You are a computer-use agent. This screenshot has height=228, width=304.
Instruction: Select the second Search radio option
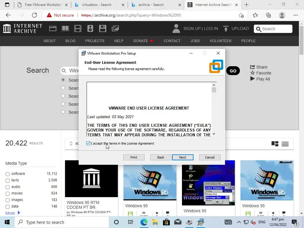pyautogui.click(x=63, y=88)
